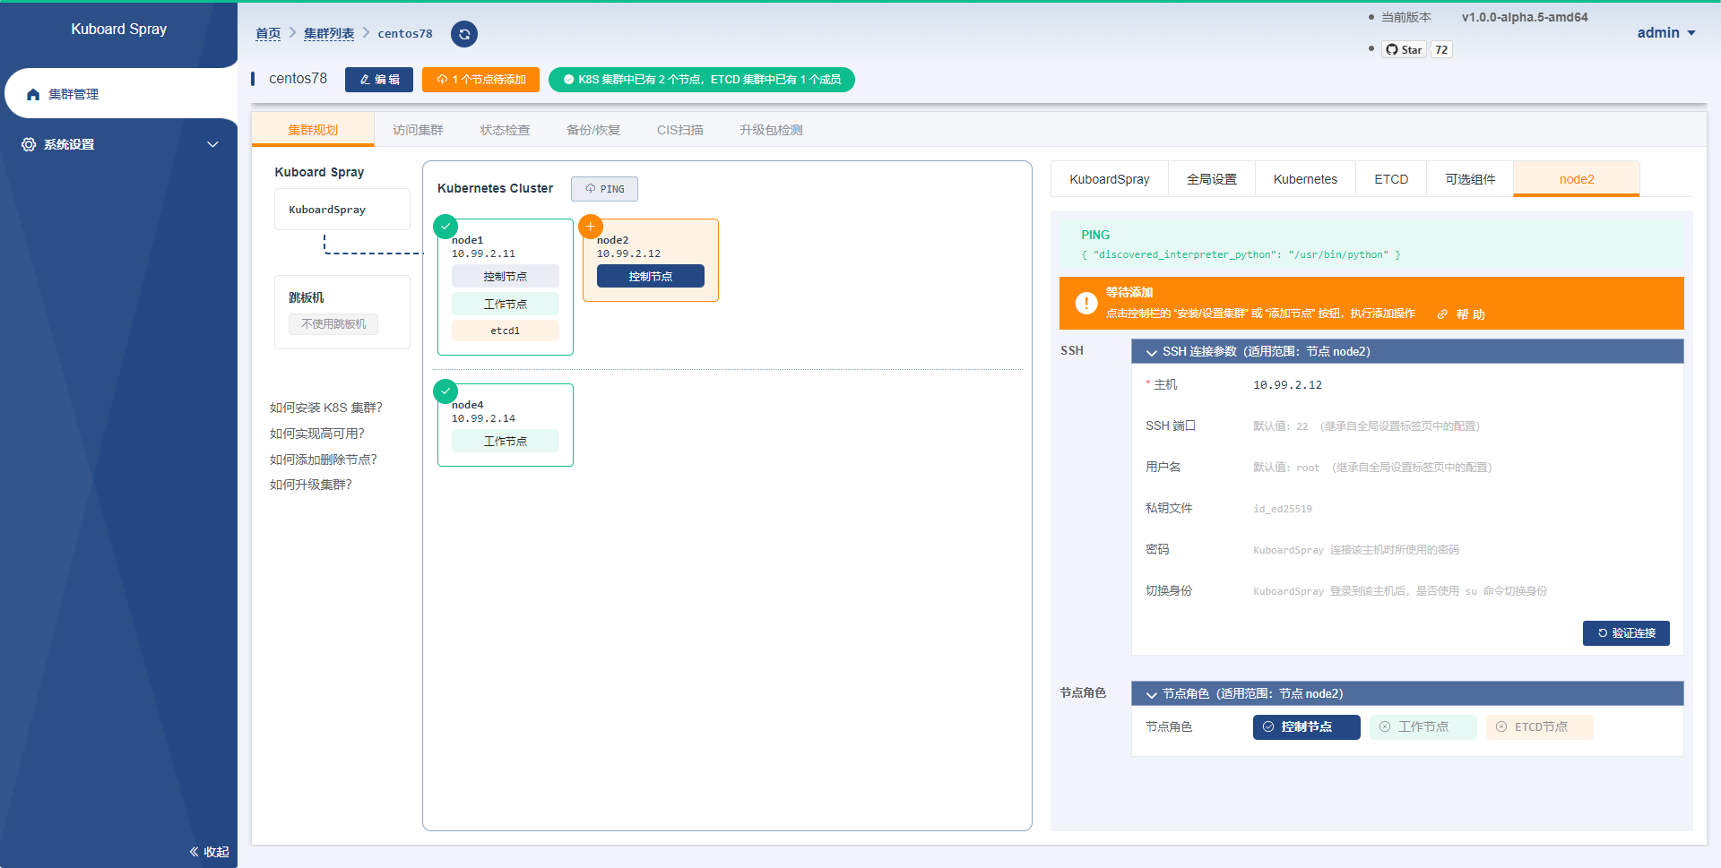Switch to the 状态检查 tab

505,130
